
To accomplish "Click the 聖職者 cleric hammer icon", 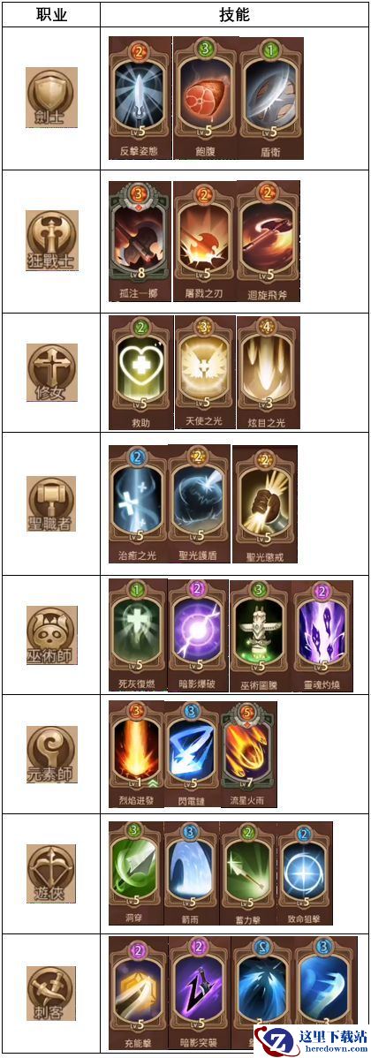I will pos(51,503).
